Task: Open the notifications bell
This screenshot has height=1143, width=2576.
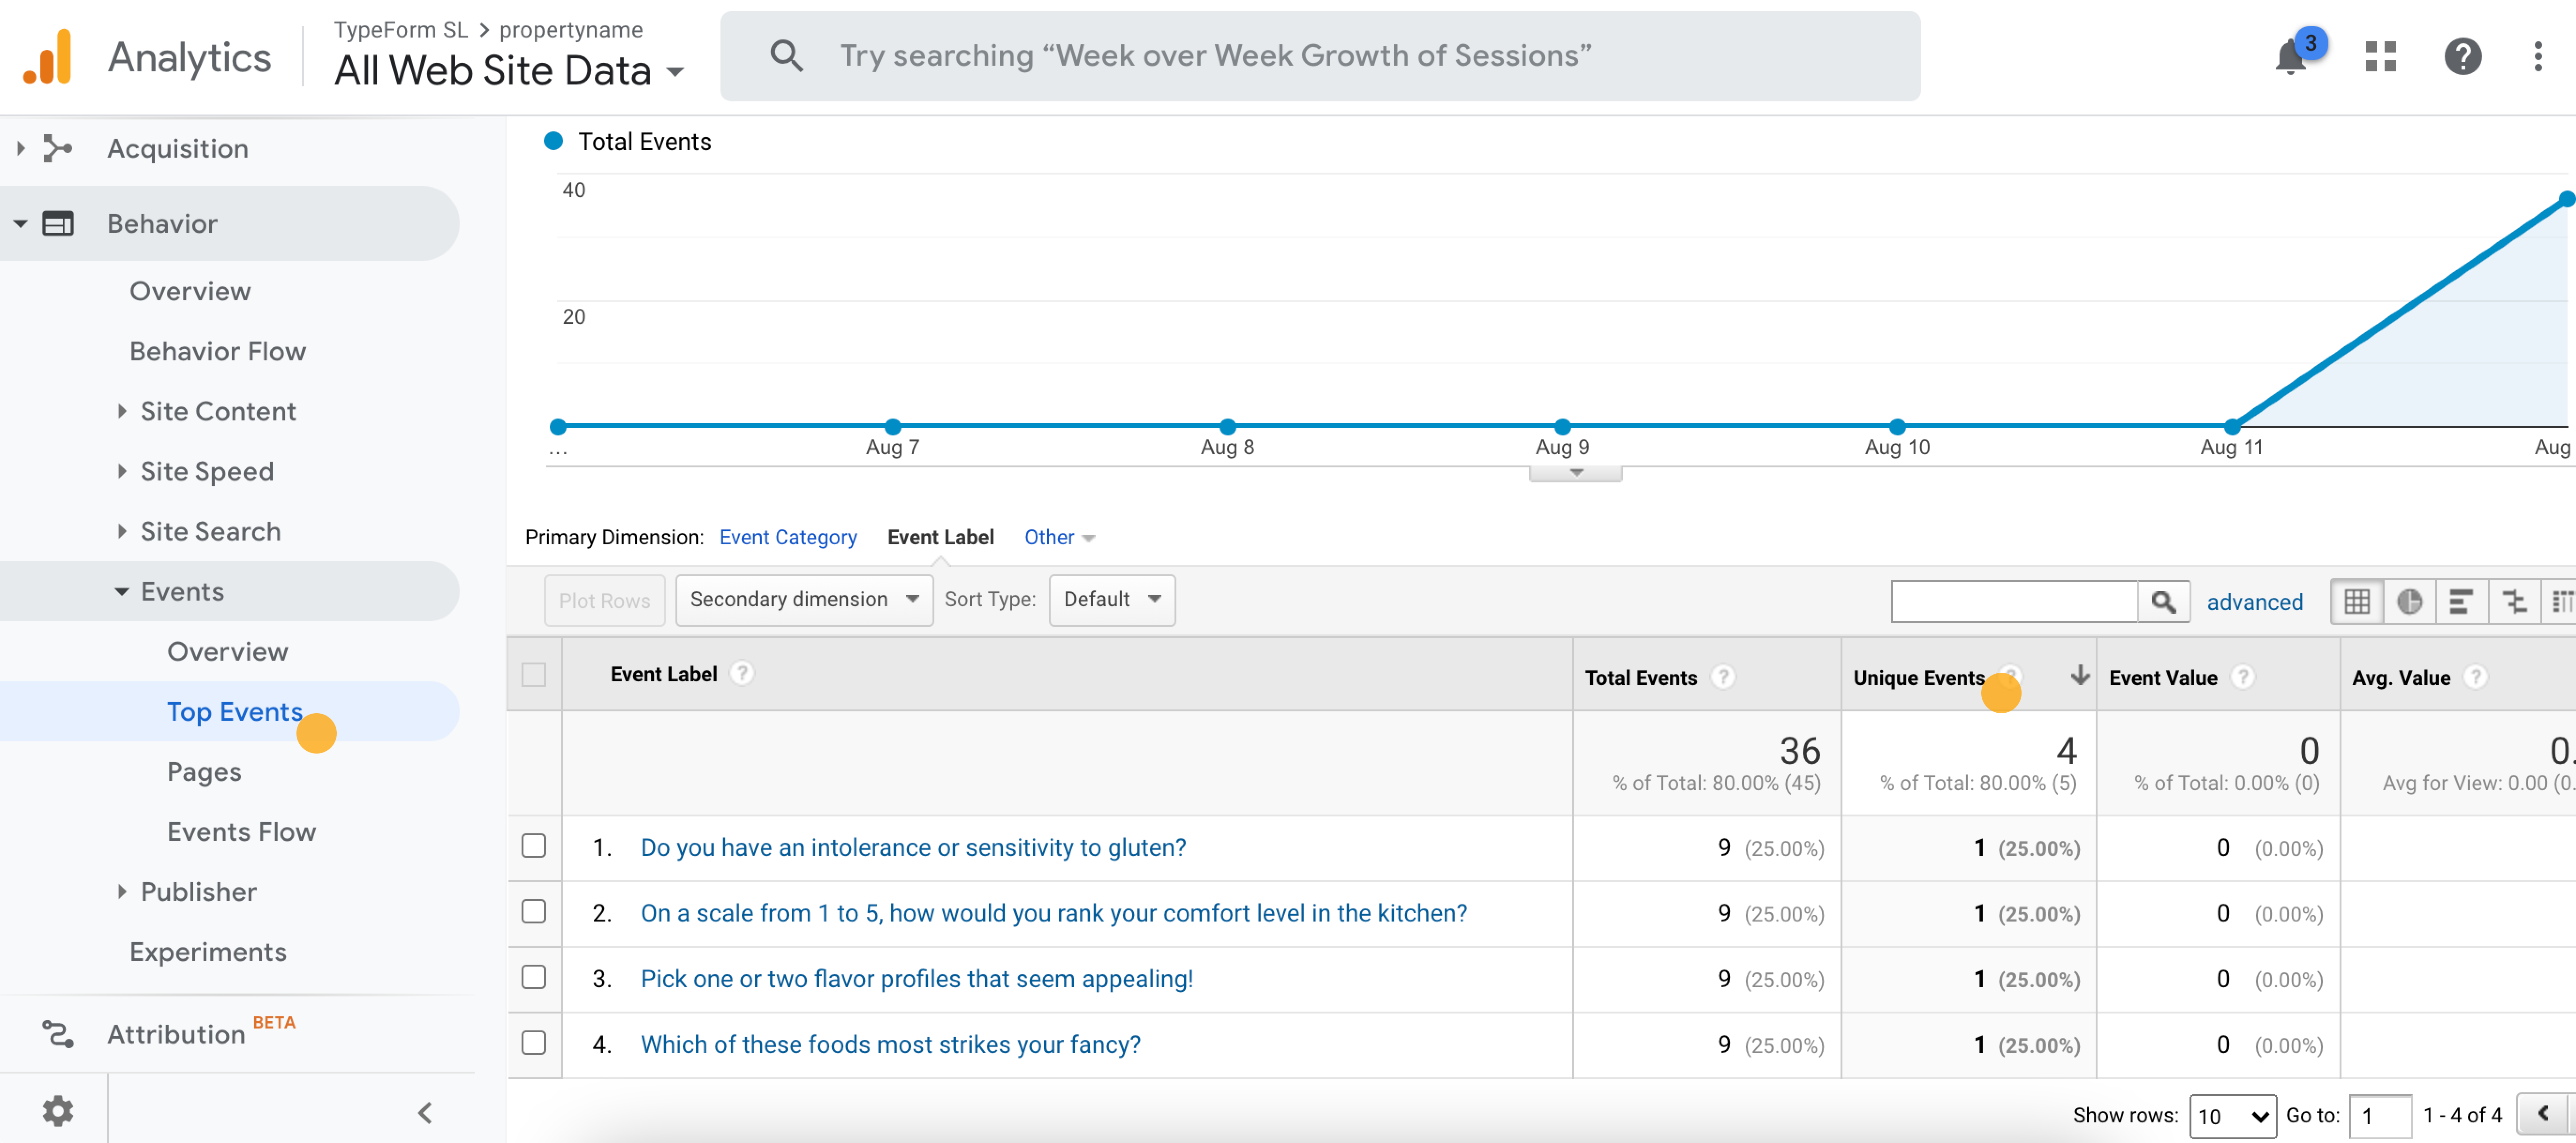Action: click(x=2290, y=57)
